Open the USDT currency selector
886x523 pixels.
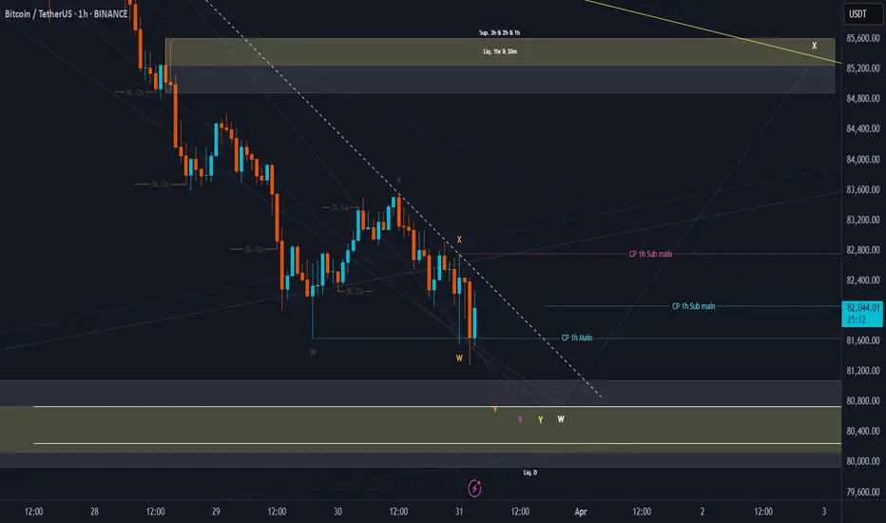click(x=862, y=13)
